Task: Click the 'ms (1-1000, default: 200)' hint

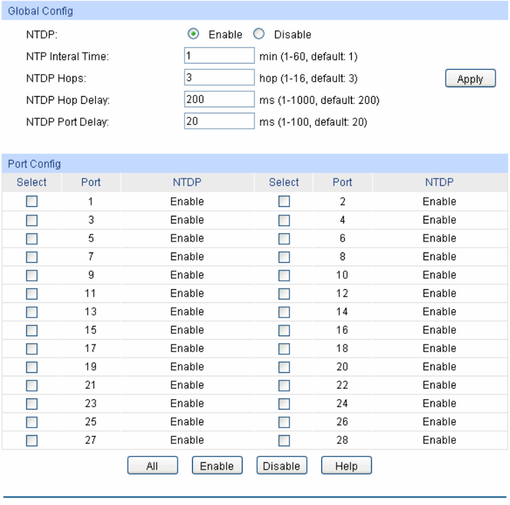Action: click(319, 100)
